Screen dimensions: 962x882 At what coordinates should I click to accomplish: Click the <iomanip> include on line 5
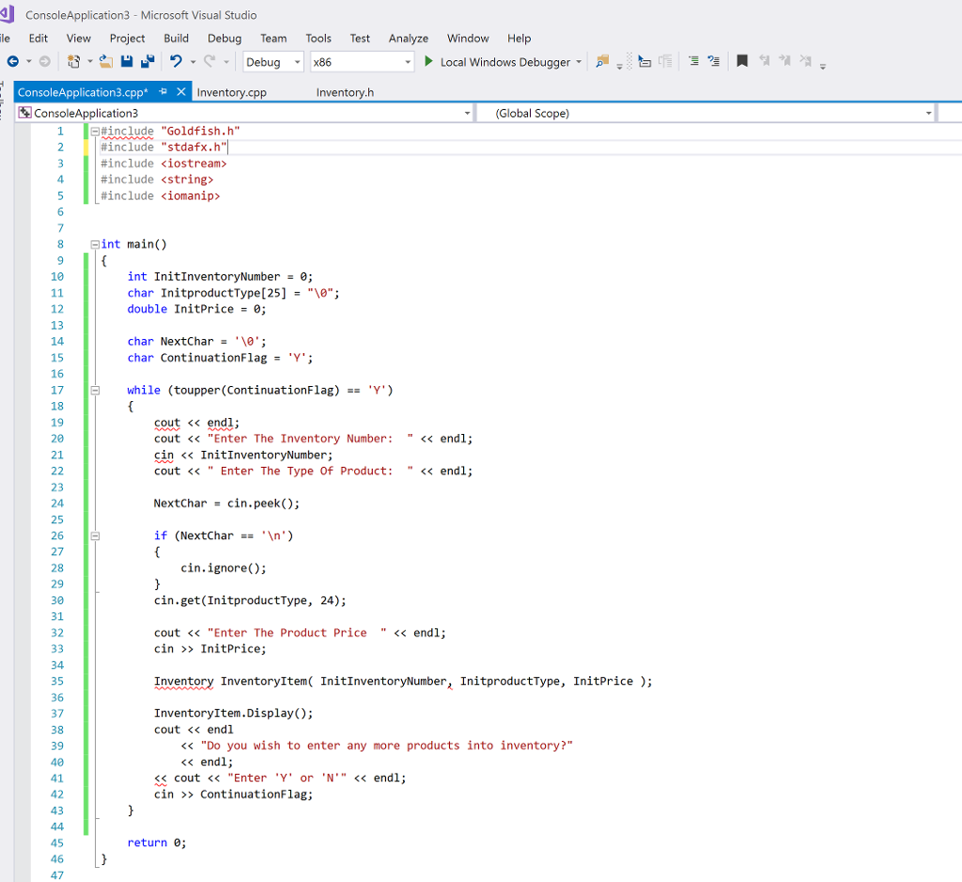coord(191,196)
